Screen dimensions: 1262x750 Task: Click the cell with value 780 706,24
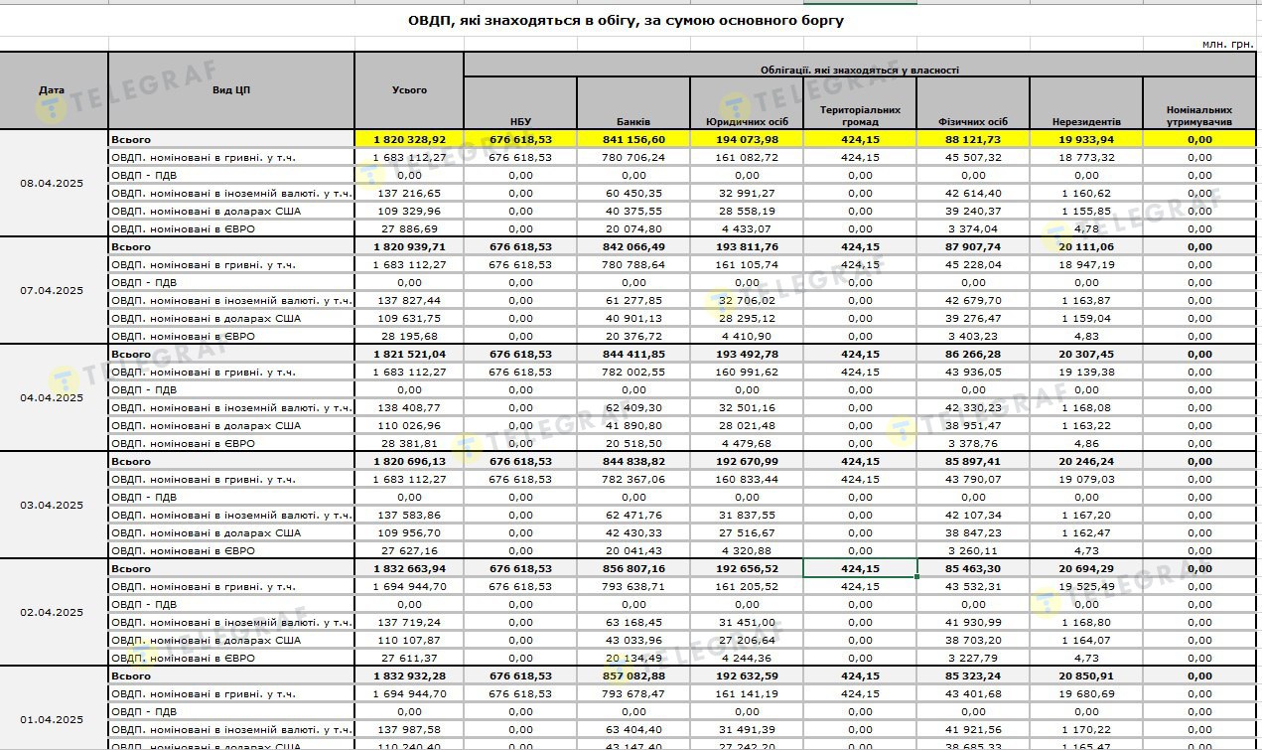point(633,157)
